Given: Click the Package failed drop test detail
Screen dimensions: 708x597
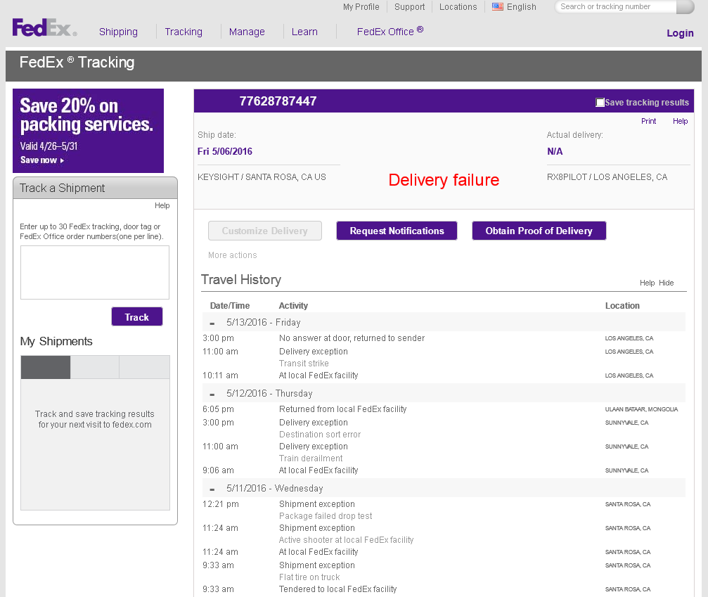Looking at the screenshot, I should point(326,516).
